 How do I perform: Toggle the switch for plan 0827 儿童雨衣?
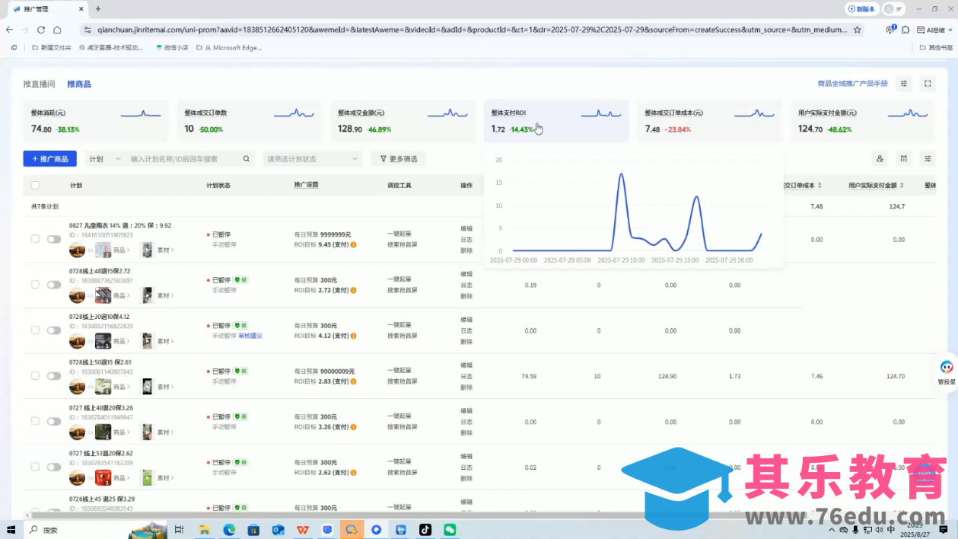click(x=54, y=239)
